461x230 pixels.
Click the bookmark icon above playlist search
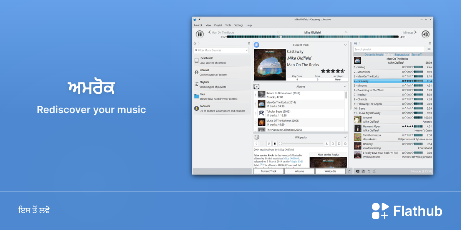(x=430, y=43)
